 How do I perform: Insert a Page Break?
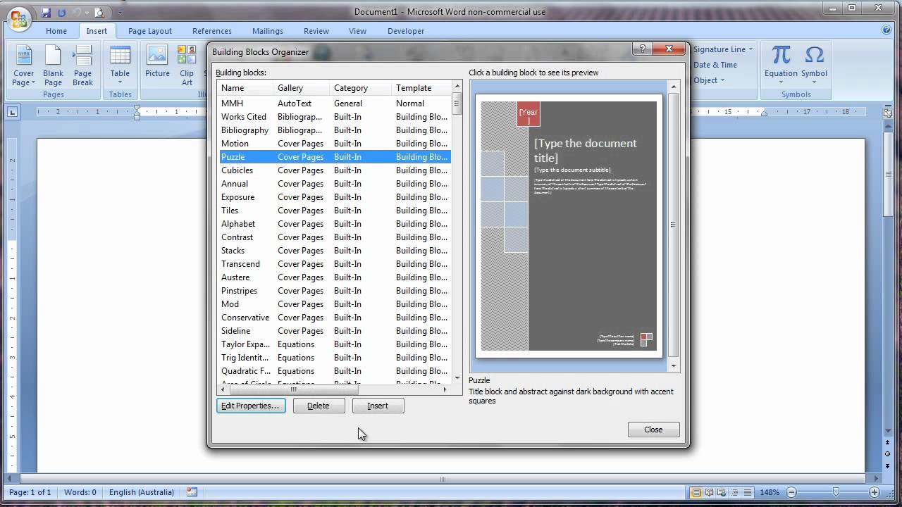click(x=82, y=66)
